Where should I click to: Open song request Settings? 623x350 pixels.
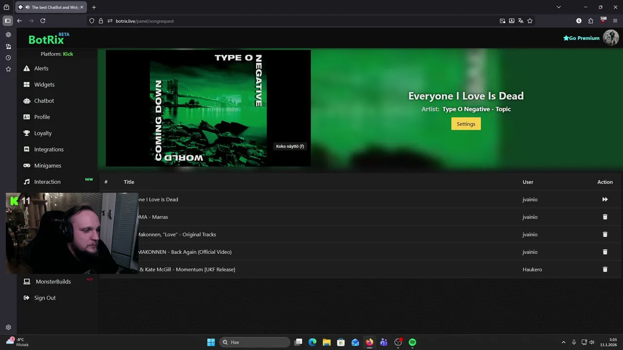pos(466,124)
